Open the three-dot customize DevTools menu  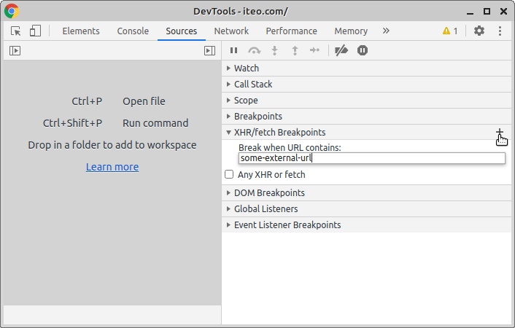500,31
